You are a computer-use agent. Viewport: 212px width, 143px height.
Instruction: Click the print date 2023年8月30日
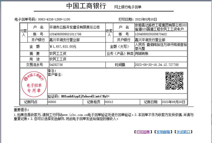tap(146, 19)
